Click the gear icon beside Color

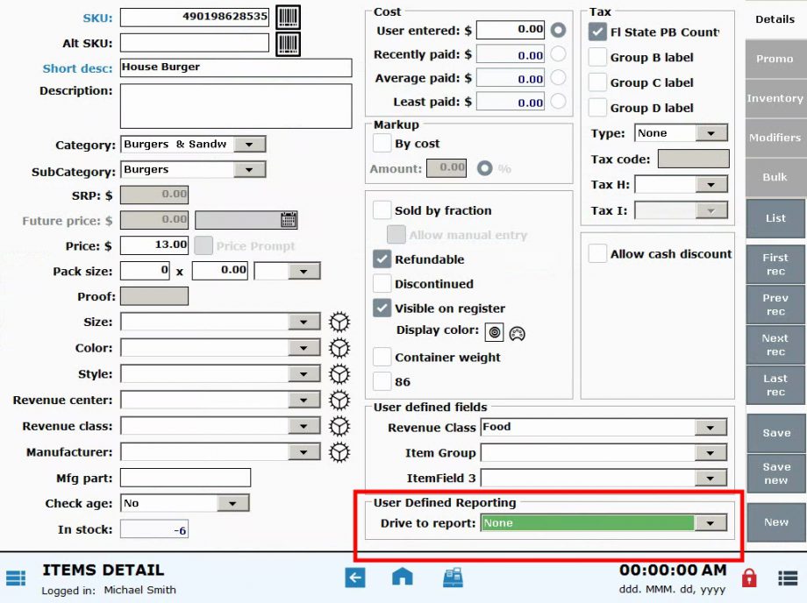pyautogui.click(x=339, y=348)
